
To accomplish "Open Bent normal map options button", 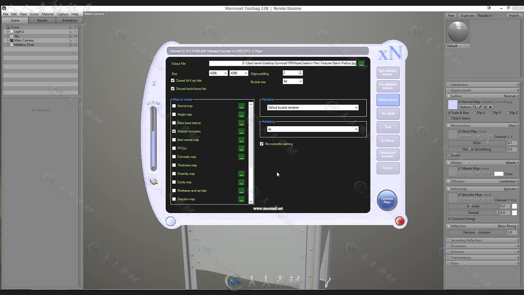I will point(241,140).
